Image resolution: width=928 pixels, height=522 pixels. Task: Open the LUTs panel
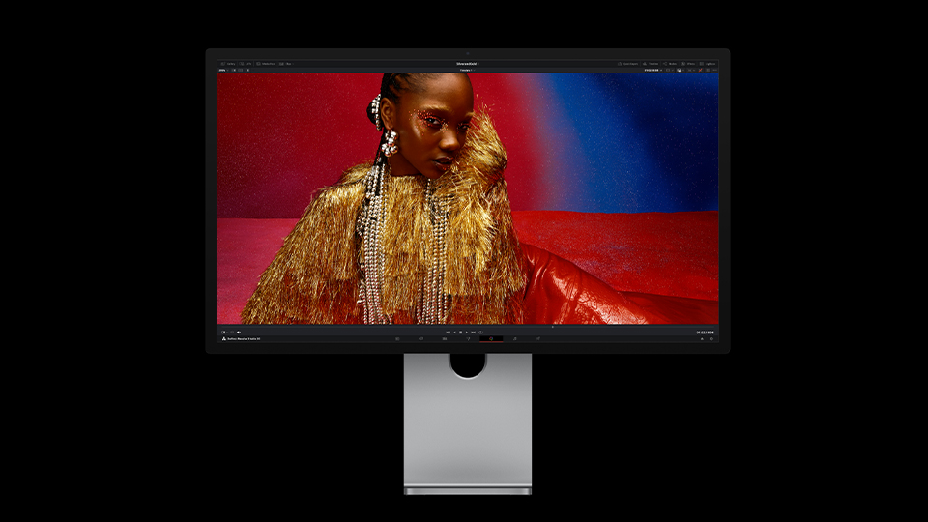pyautogui.click(x=245, y=64)
